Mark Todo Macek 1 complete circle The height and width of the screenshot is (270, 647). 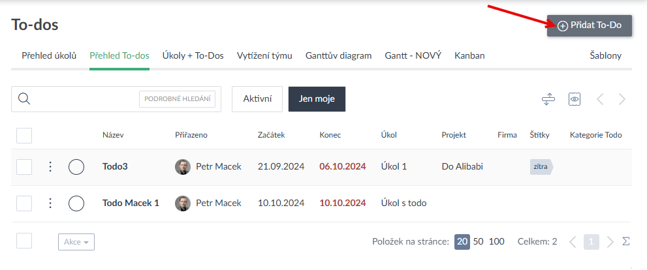(76, 203)
